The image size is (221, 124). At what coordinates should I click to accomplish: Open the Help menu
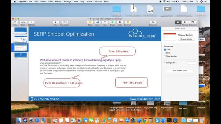[106, 1]
